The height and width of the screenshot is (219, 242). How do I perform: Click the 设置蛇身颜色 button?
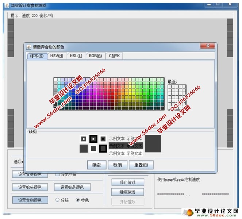click(x=72, y=187)
